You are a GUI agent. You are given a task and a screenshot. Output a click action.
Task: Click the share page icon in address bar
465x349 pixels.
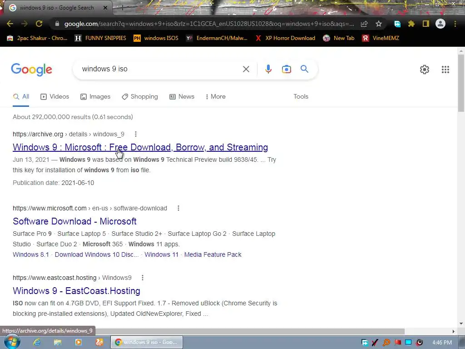click(x=365, y=24)
